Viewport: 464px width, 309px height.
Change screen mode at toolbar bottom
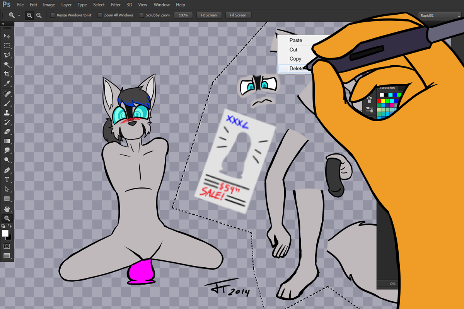(7, 256)
